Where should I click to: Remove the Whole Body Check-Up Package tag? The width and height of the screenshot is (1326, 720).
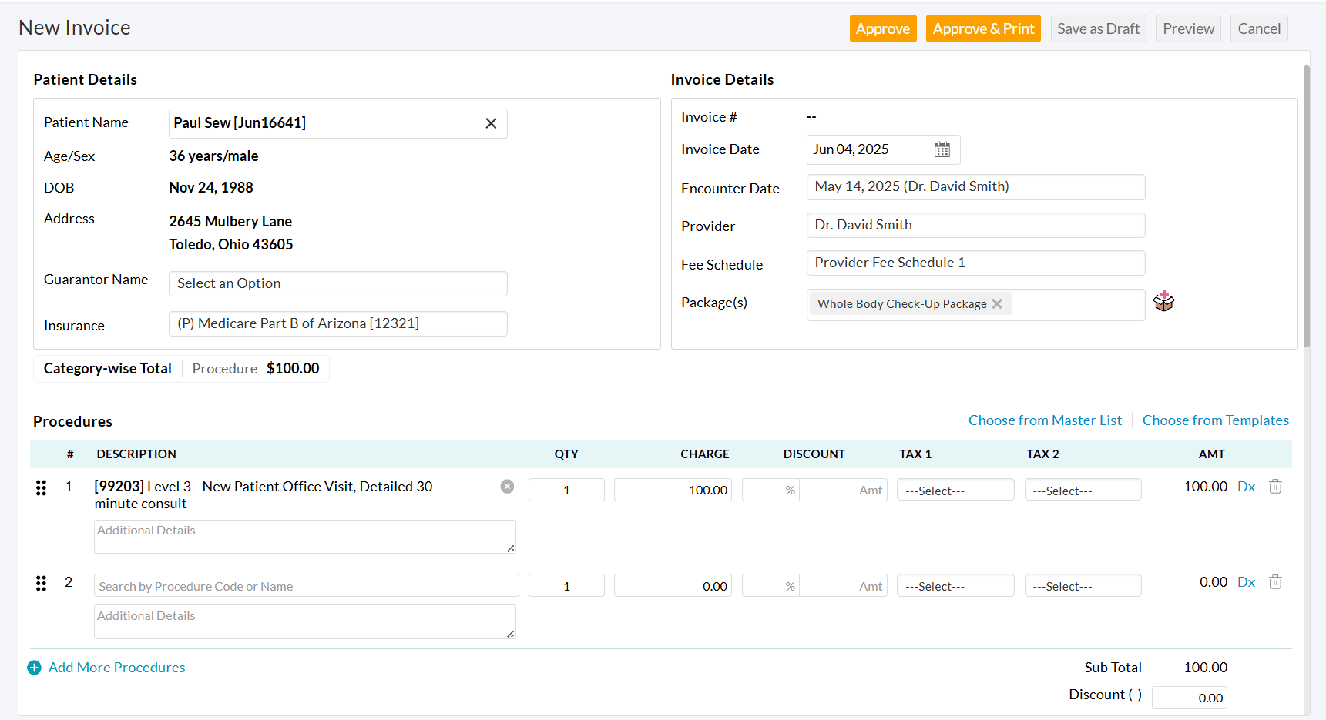tap(997, 304)
